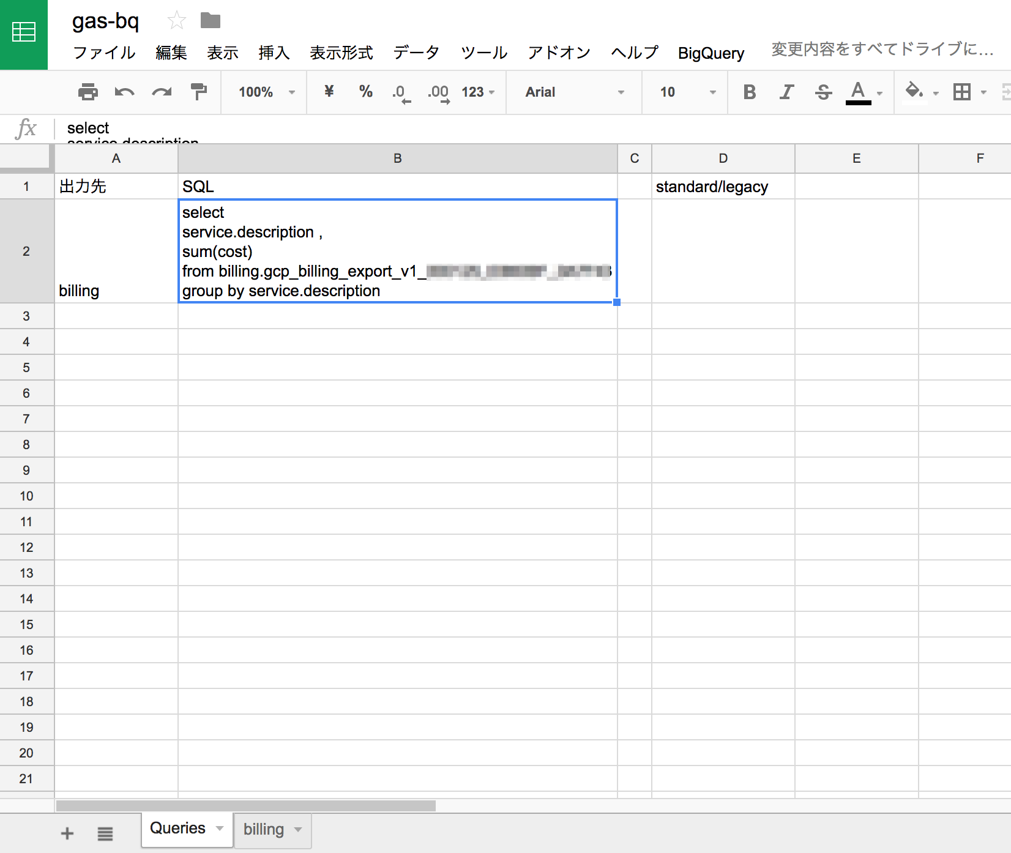The width and height of the screenshot is (1011, 853).
Task: Open the borders dropdown arrow
Action: point(983,93)
